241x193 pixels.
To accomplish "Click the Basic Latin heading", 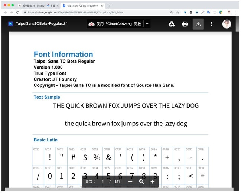I will (x=46, y=140).
